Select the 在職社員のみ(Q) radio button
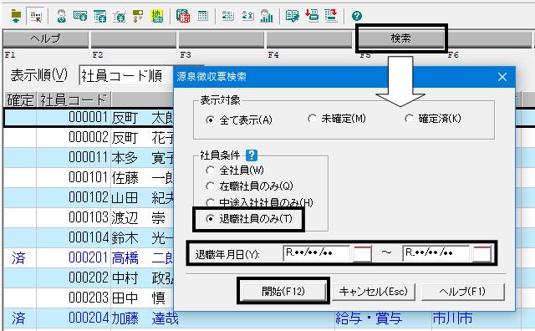Screen dimensions: 535x331 pyautogui.click(x=210, y=186)
